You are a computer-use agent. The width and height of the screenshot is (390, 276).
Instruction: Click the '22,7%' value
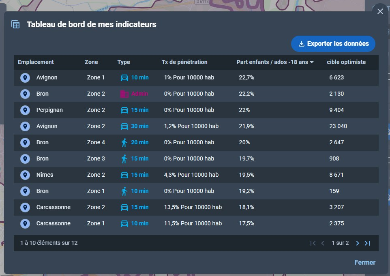point(246,77)
